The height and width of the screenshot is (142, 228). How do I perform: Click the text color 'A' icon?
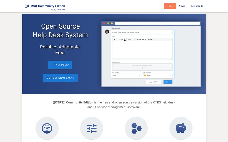125,40
